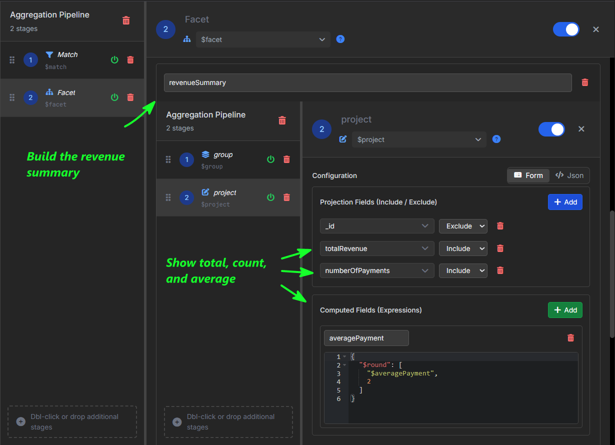Toggle power for the Match stage

(x=114, y=60)
